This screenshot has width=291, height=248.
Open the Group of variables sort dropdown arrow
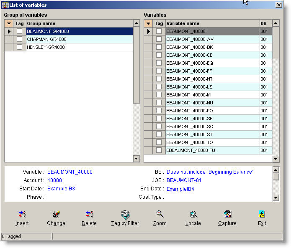(x=9, y=23)
